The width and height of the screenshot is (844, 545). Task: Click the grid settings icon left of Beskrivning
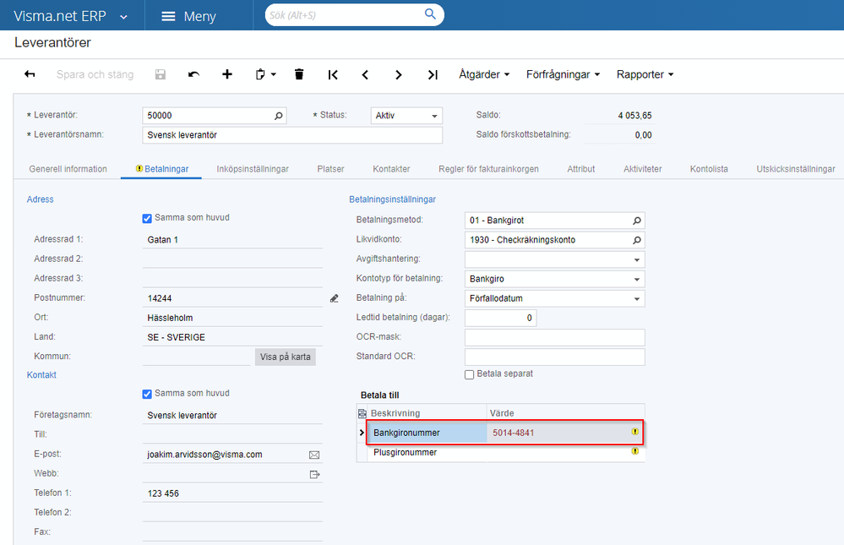click(362, 413)
